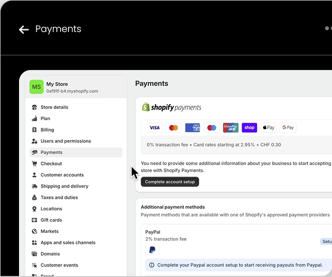Click the info icon in PayPal notice
This screenshot has width=332, height=277.
click(x=152, y=265)
